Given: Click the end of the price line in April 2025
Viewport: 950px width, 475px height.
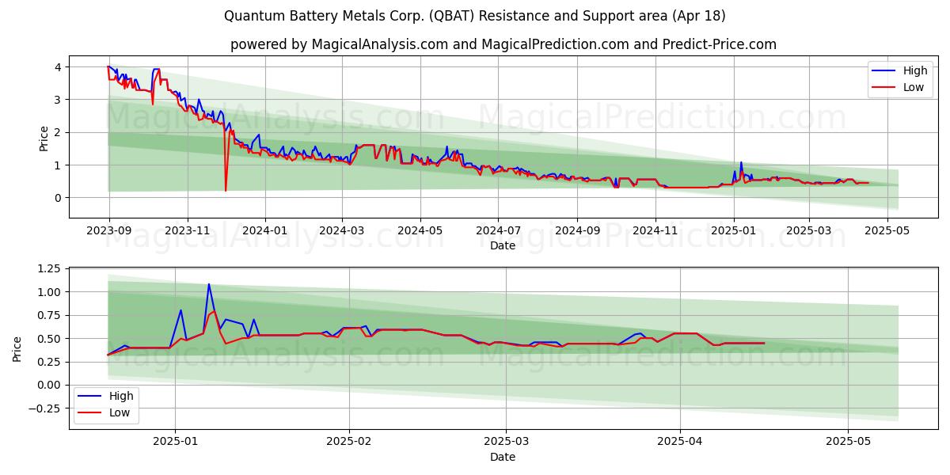Looking at the screenshot, I should (764, 343).
